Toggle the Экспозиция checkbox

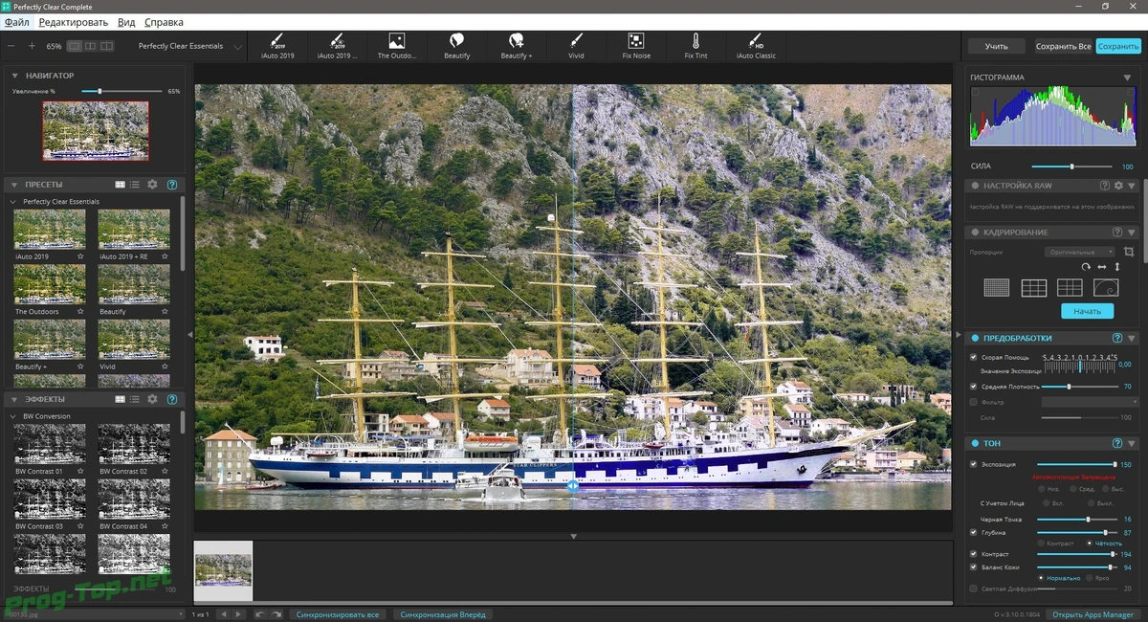974,464
